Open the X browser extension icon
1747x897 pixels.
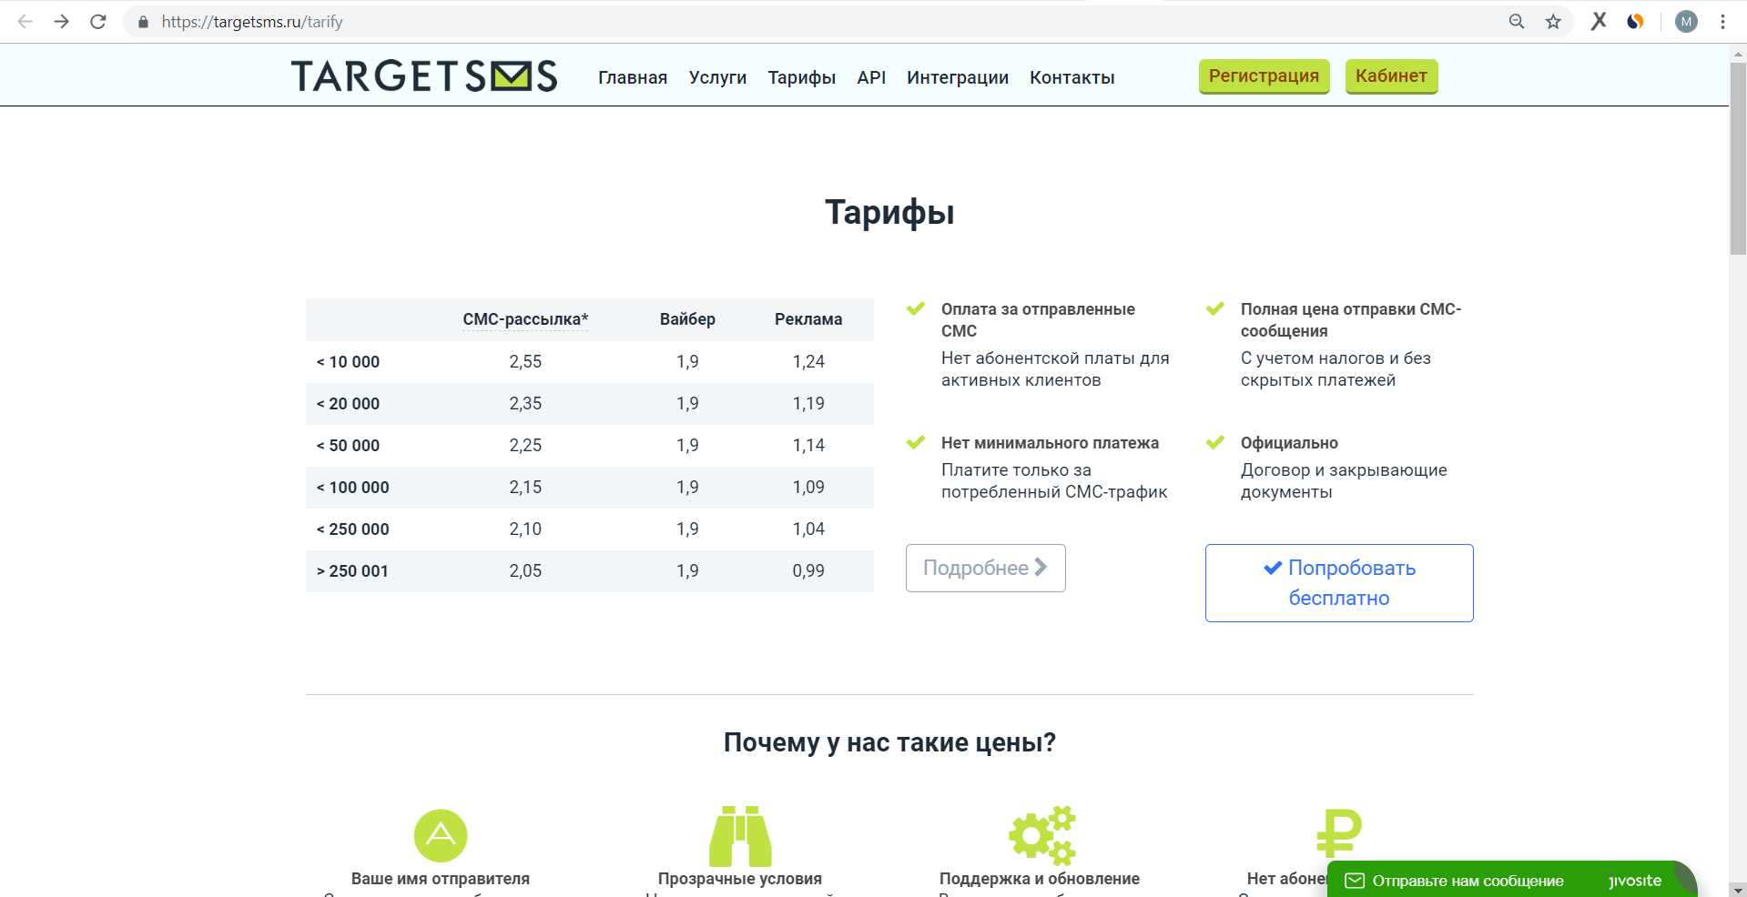coord(1599,21)
